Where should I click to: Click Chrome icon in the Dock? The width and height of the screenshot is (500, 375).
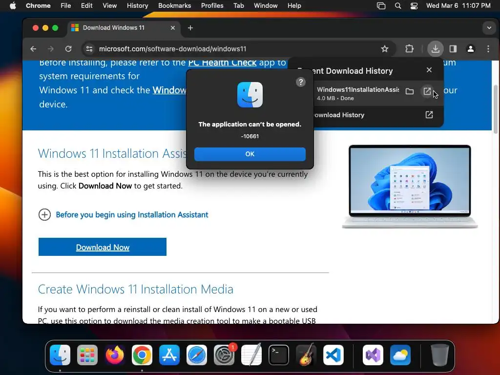click(142, 355)
